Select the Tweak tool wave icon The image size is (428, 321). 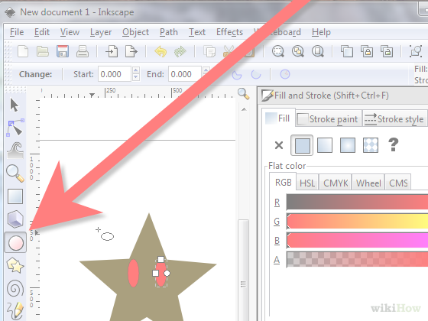coord(15,150)
